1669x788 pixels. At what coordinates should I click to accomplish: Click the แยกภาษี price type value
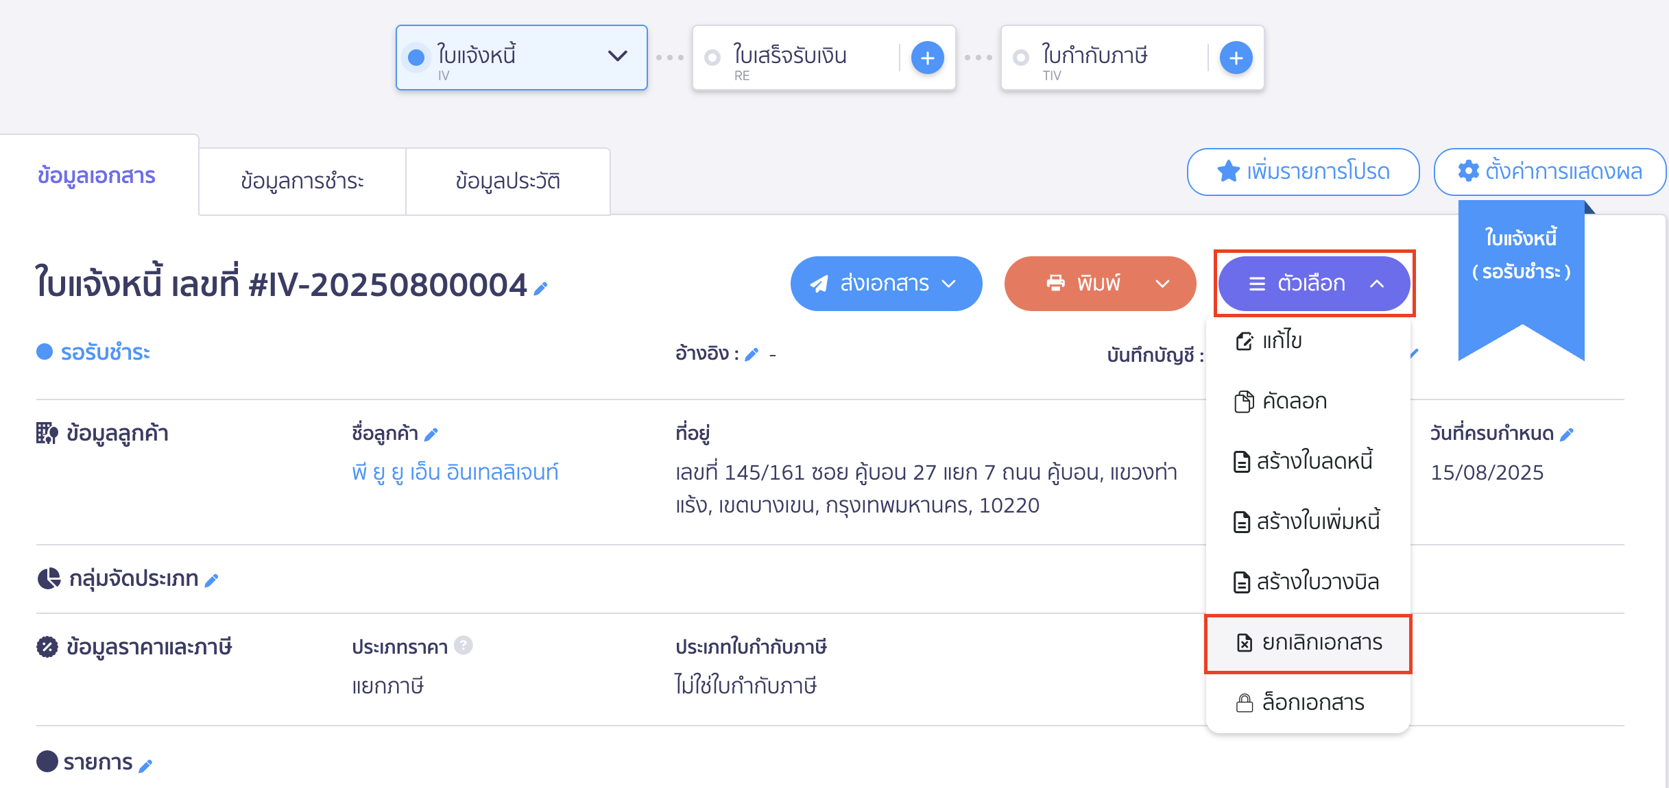[388, 685]
